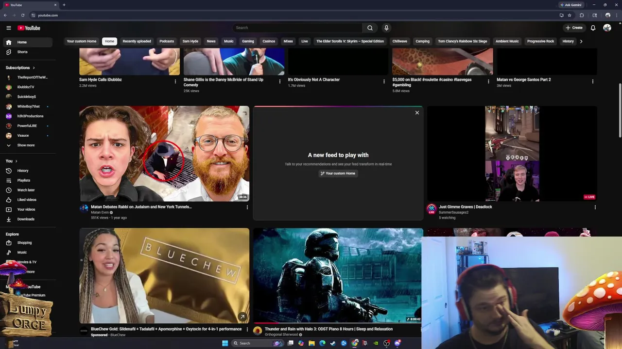Open Halo 3 ODST Piano video thumbnail
Viewport: 622px width, 349px height.
(x=338, y=275)
